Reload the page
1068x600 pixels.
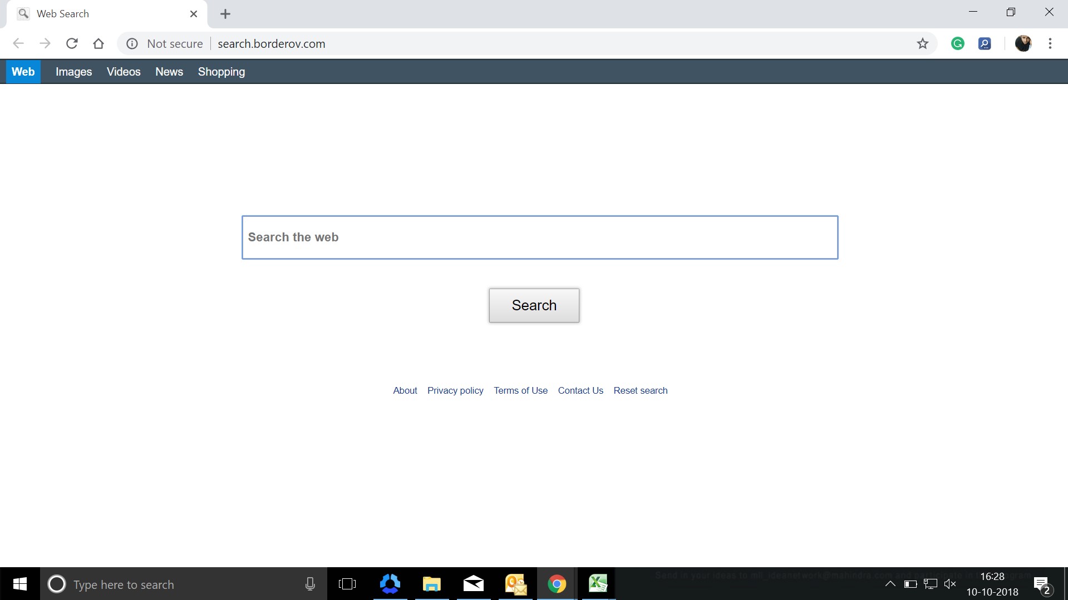(72, 43)
